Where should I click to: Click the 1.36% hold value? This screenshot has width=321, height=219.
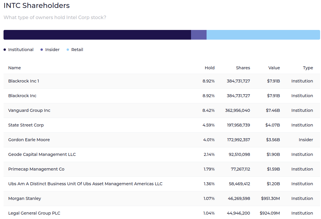point(209,184)
